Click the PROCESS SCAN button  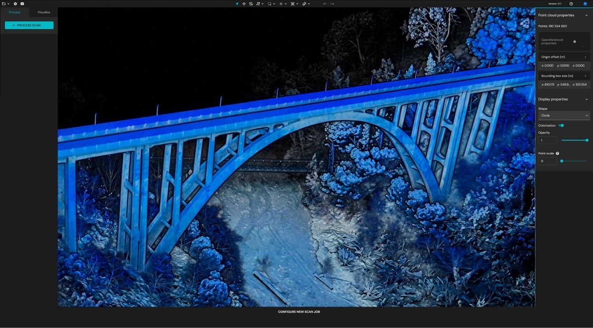[29, 25]
